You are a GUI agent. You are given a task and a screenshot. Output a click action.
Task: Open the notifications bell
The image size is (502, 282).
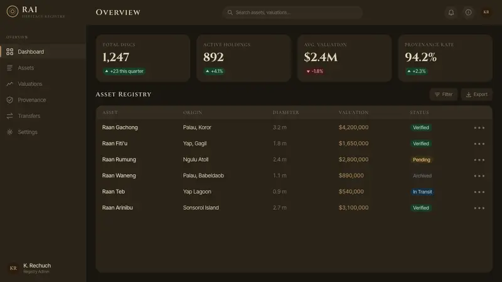click(451, 13)
